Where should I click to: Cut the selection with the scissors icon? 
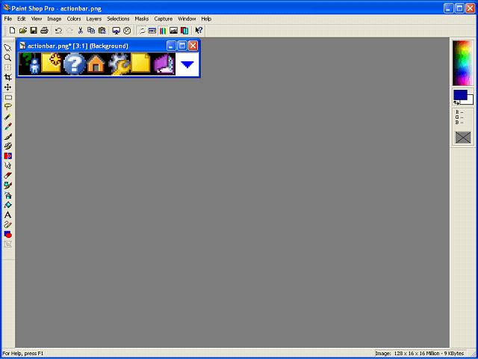pos(81,30)
